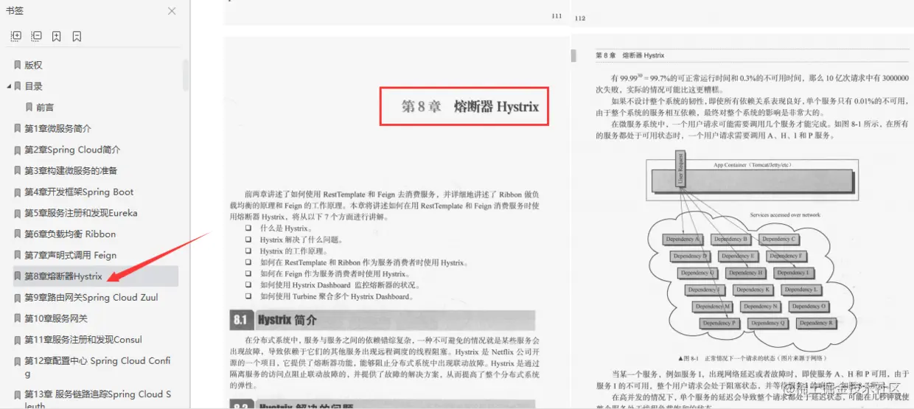Click the bullet line Hystrix 解决了什么问题。

(301, 240)
